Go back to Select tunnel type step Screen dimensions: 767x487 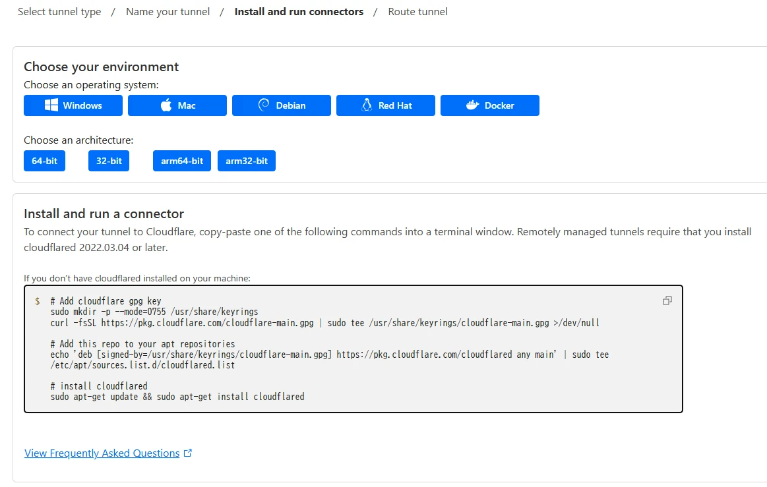point(59,12)
